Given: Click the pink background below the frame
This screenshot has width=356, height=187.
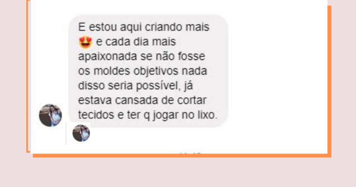Looking at the screenshot, I should tap(178, 172).
